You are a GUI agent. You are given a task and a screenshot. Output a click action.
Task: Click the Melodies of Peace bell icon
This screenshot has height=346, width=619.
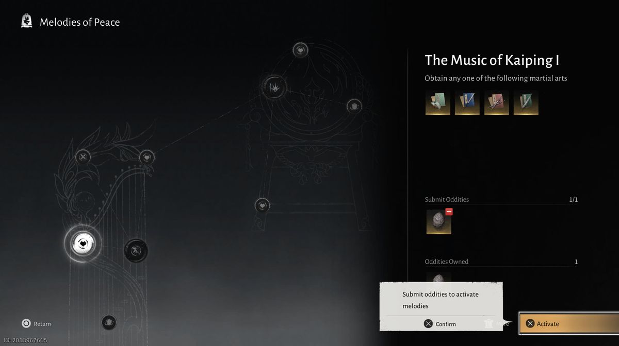tap(26, 22)
